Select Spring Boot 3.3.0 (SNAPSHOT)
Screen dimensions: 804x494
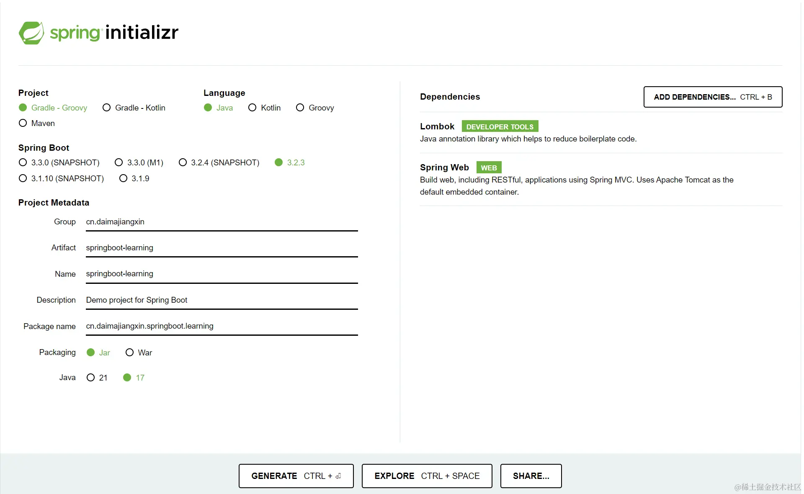pos(23,162)
